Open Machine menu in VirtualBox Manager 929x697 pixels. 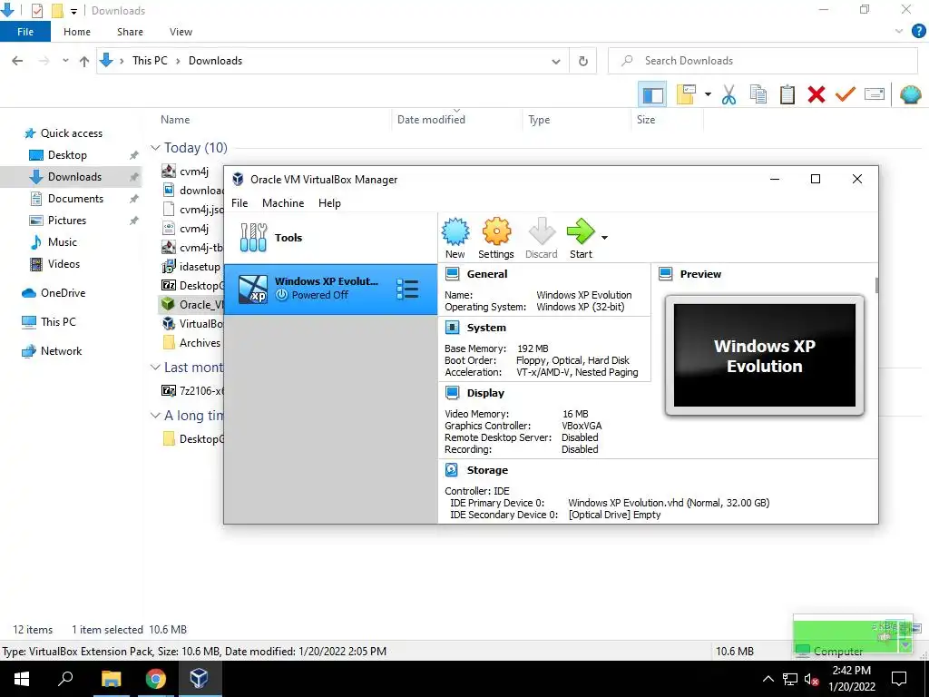[283, 203]
